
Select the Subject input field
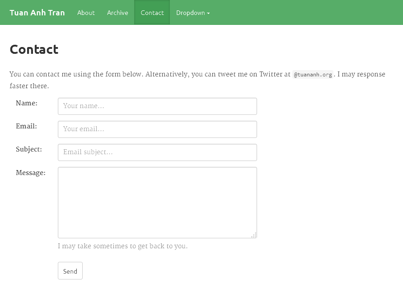coord(157,152)
